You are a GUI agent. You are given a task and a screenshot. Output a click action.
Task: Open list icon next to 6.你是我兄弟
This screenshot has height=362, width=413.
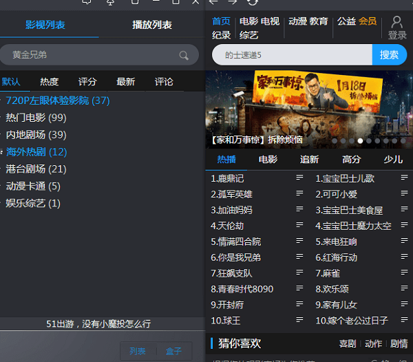299,257
